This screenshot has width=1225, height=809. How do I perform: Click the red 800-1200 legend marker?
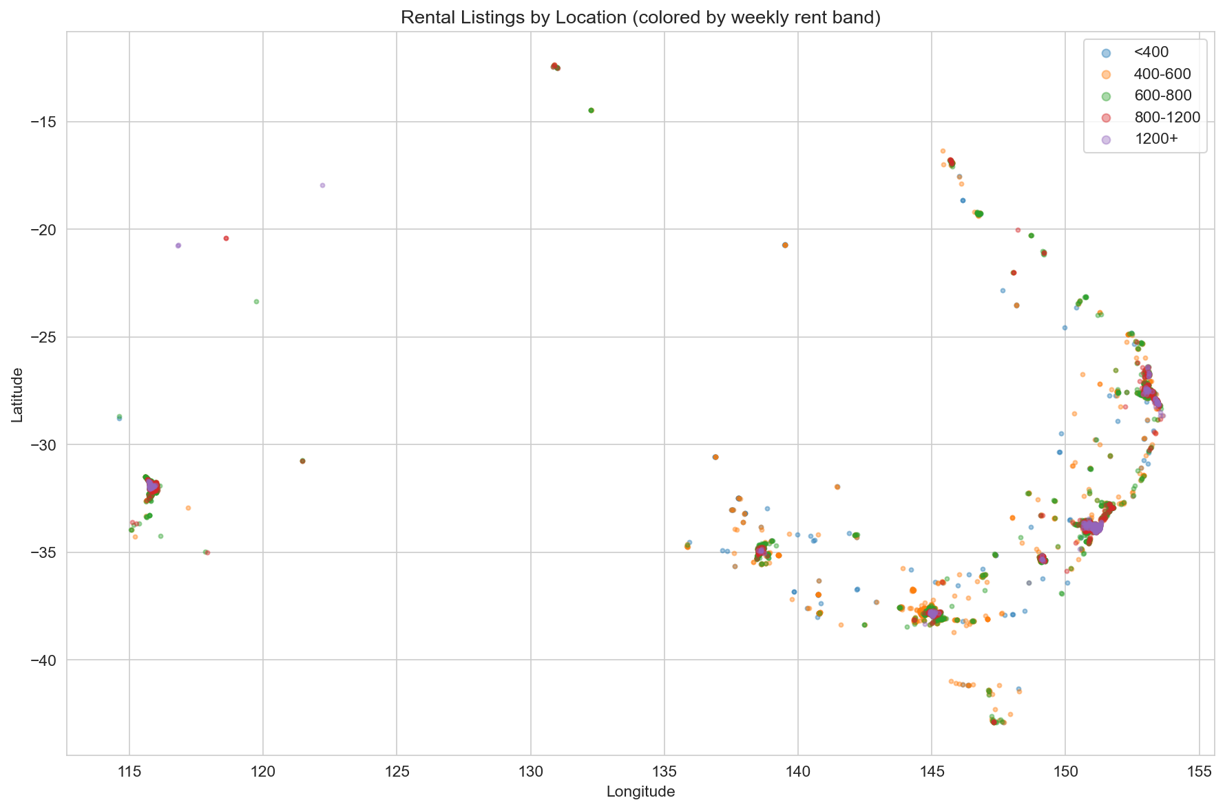point(1100,117)
